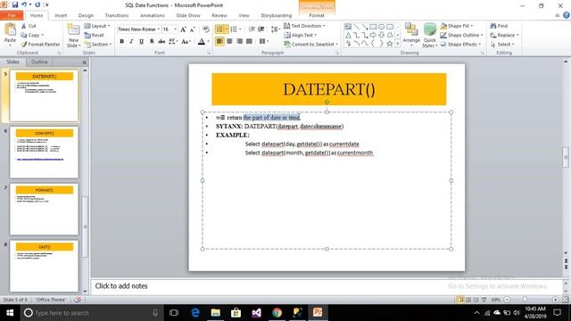This screenshot has width=571, height=321.
Task: Shrink font size with the smaller A icon
Action: 193,29
